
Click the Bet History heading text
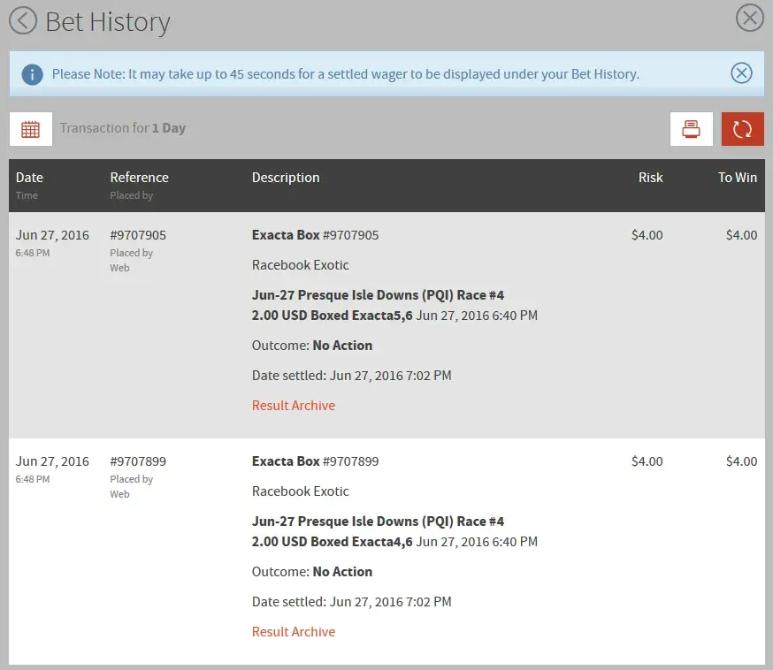tap(107, 22)
